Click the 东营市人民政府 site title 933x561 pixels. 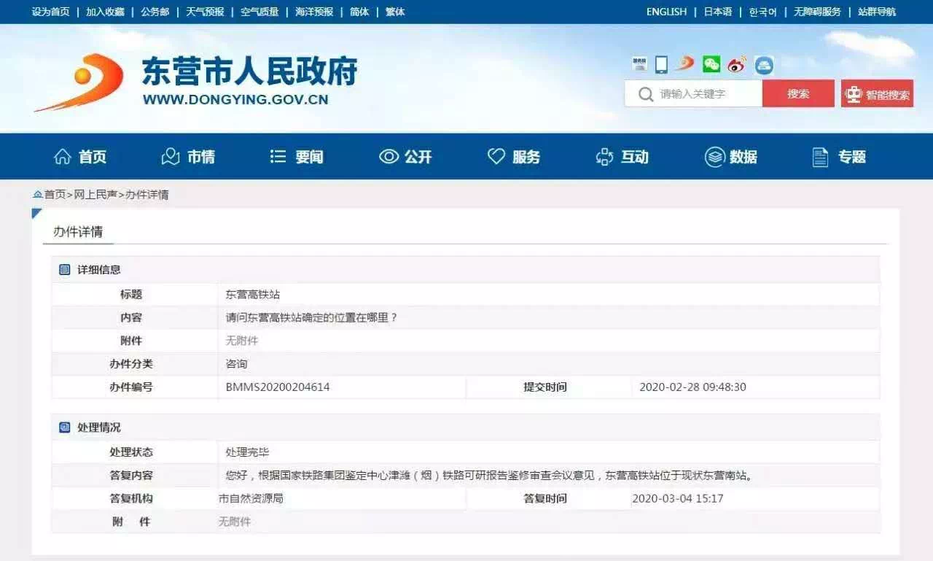click(250, 72)
